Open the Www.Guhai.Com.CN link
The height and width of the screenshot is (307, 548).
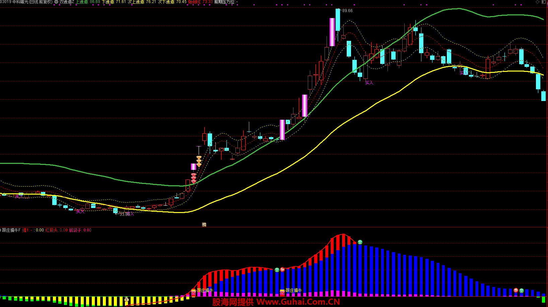click(298, 302)
